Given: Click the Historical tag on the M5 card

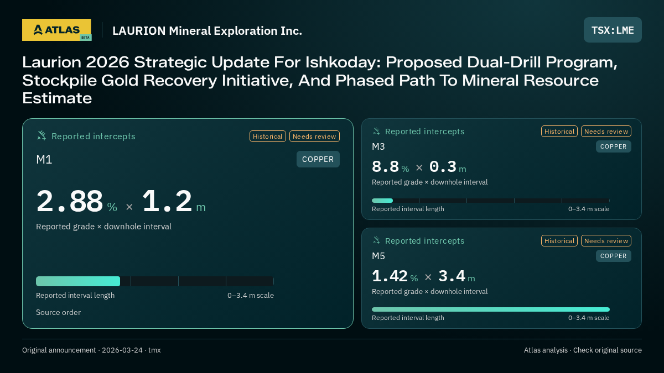Looking at the screenshot, I should (559, 241).
